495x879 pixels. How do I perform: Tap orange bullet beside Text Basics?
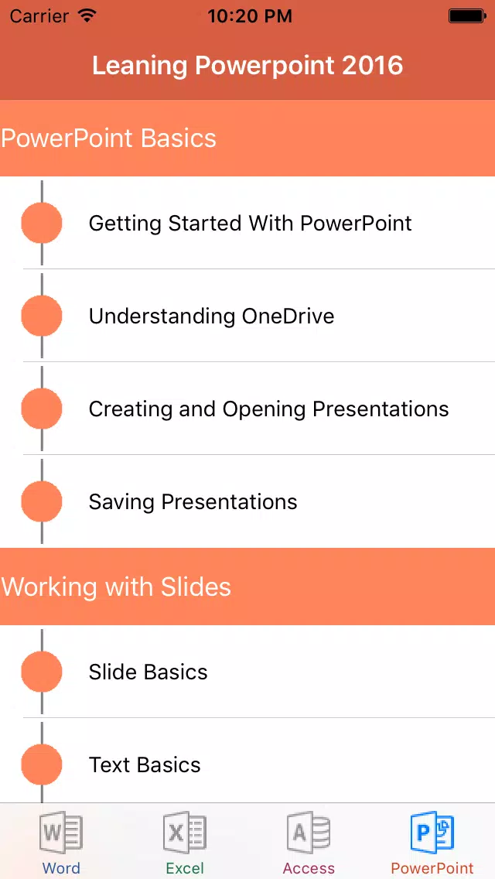(x=42, y=764)
